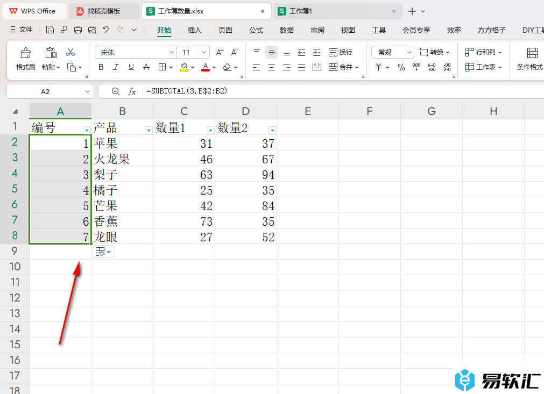This screenshot has width=544, height=394.
Task: Open filter dropdown for 产品 column
Action: (149, 130)
